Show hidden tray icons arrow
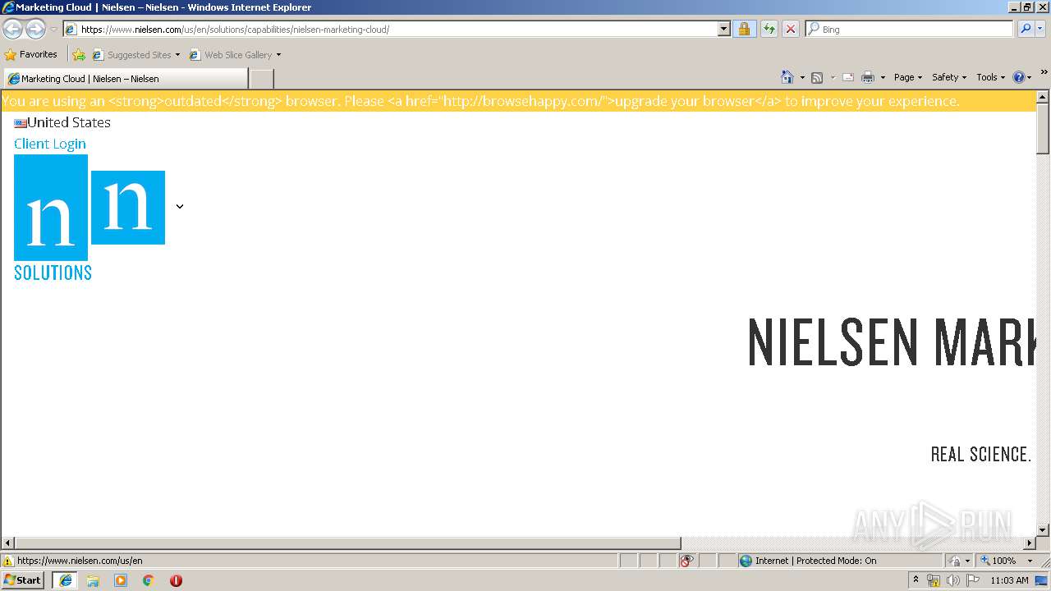 click(x=916, y=580)
